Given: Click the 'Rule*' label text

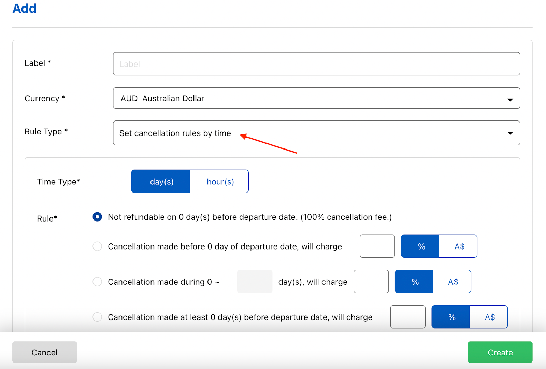Looking at the screenshot, I should (x=47, y=218).
